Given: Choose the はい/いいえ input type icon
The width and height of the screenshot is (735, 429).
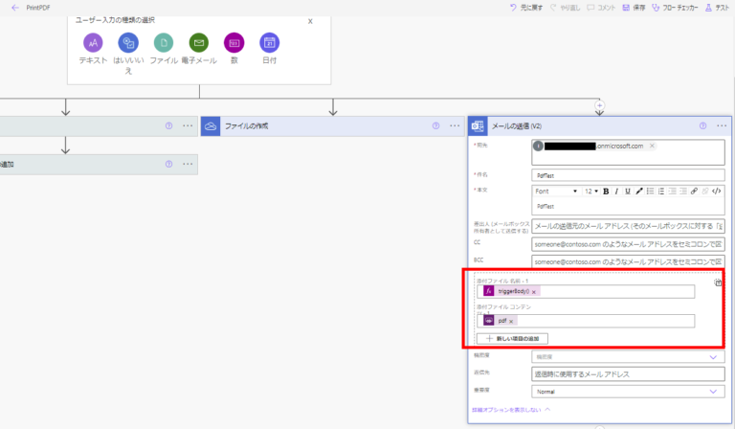Looking at the screenshot, I should point(128,43).
